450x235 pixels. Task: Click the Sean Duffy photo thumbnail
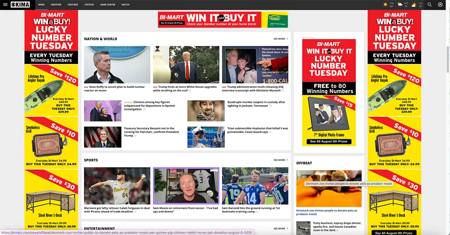tap(117, 65)
